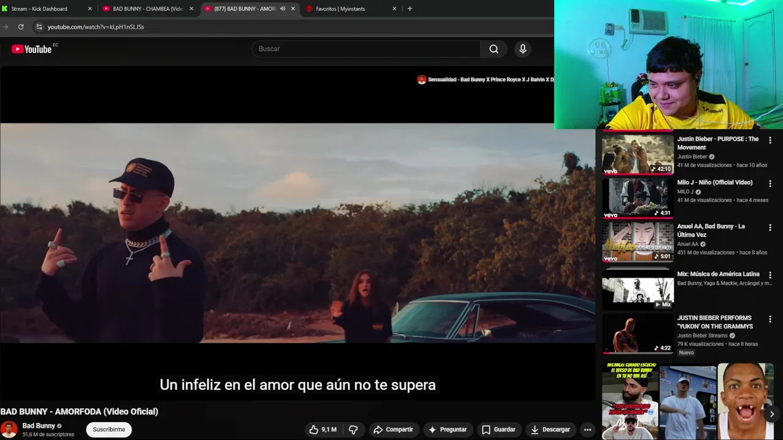Open Sensualidad suggested video card link
The width and height of the screenshot is (783, 440).
pos(491,79)
